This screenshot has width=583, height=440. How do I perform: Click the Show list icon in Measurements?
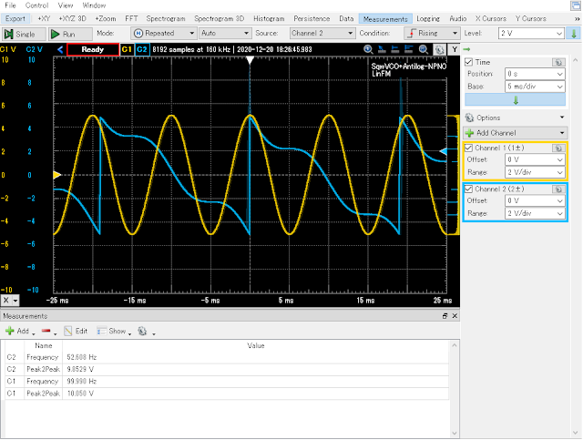click(101, 331)
